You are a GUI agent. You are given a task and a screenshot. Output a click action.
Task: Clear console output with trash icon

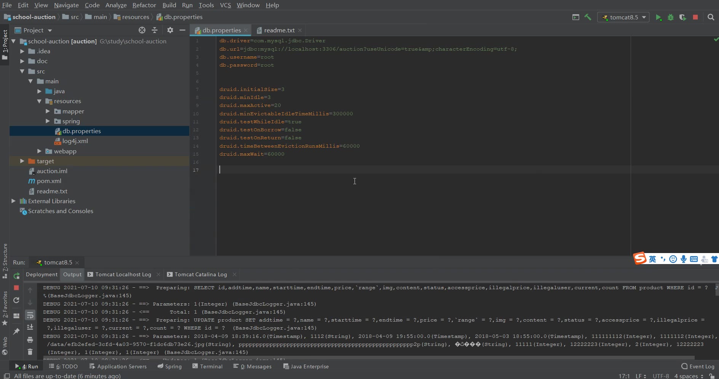pos(30,352)
